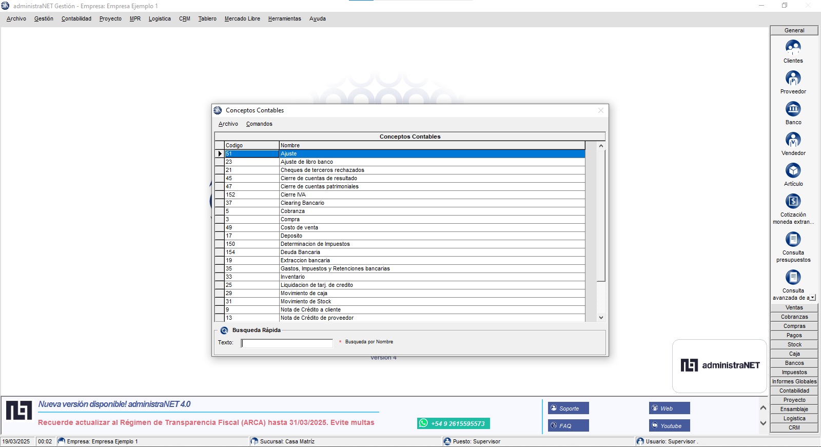The height and width of the screenshot is (447, 821).
Task: Open the Artículo shortcut icon
Action: (x=793, y=171)
